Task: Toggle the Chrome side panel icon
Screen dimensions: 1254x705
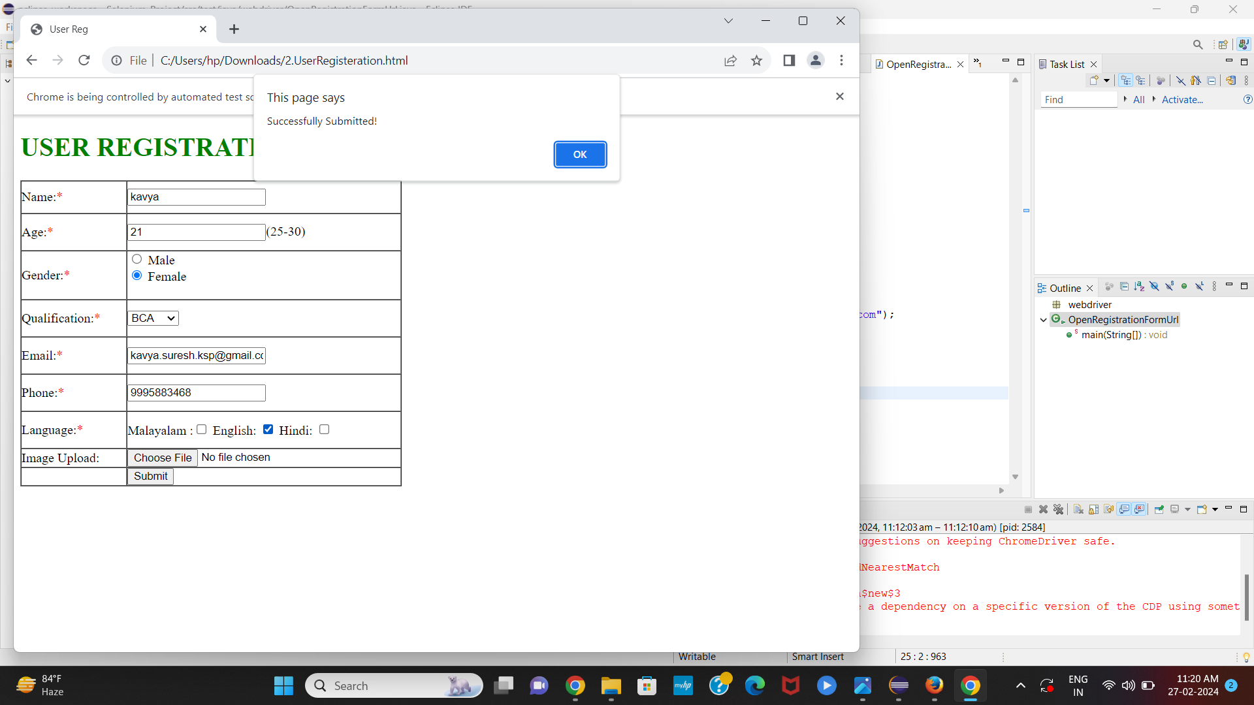Action: [789, 61]
